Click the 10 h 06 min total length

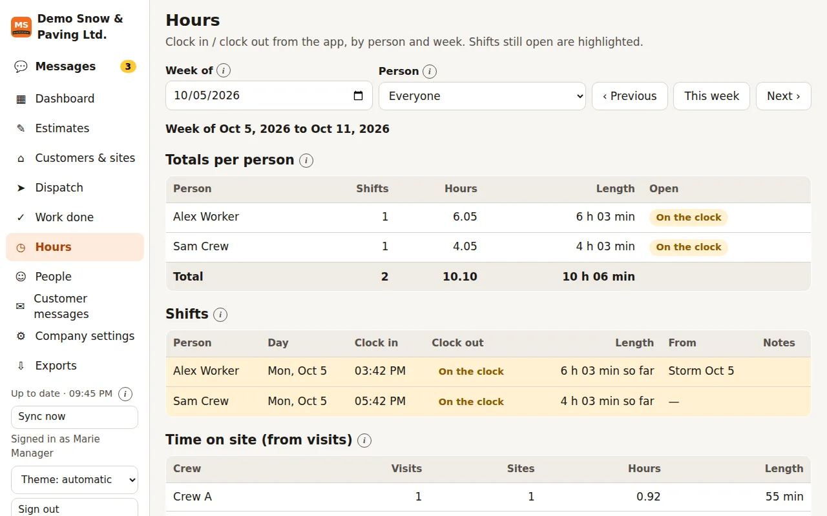click(x=598, y=277)
